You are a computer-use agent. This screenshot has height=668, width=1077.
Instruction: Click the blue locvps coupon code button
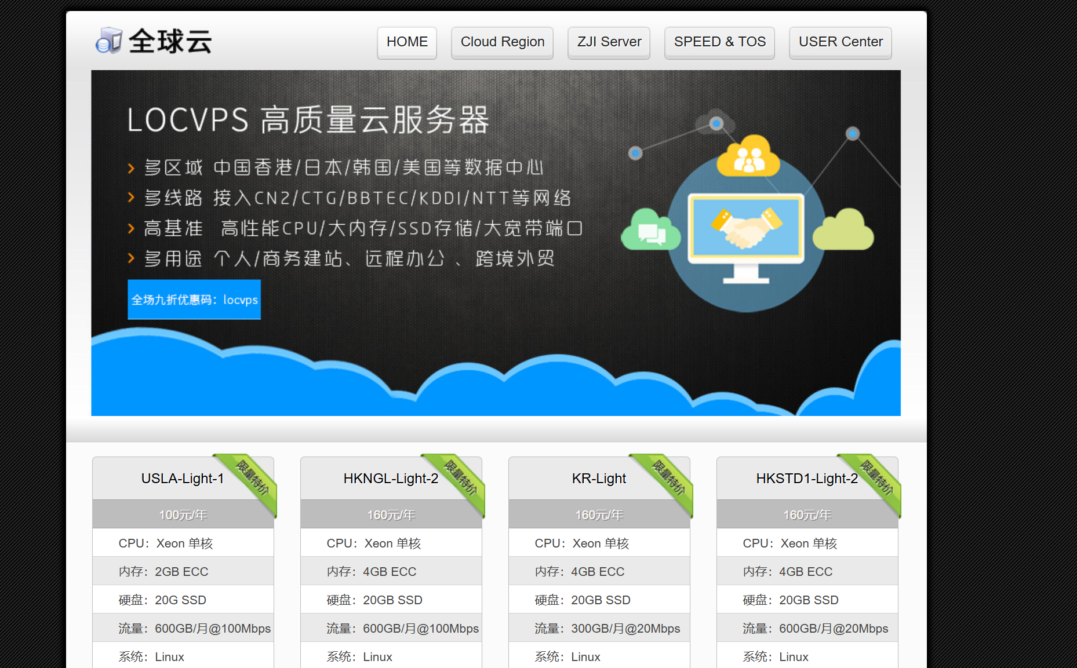pyautogui.click(x=194, y=300)
